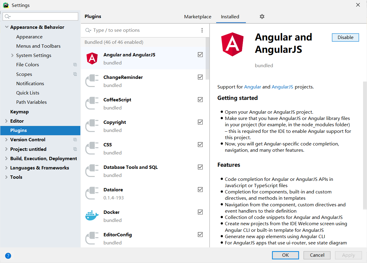Uncheck the ChangeReminder plugin checkbox
This screenshot has height=263, width=367.
coord(200,77)
